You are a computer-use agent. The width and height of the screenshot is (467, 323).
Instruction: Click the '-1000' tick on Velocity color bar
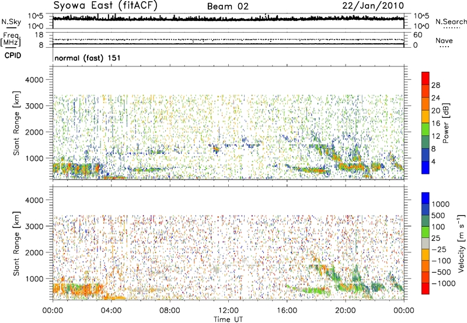click(x=443, y=283)
